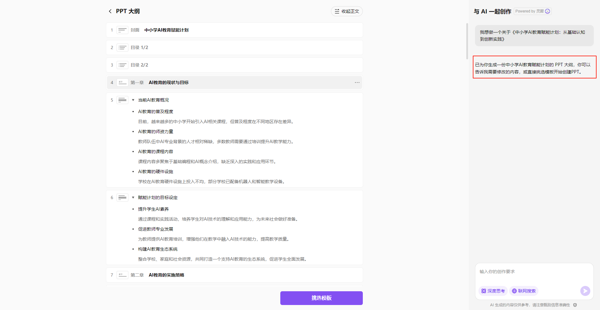The width and height of the screenshot is (600, 310).
Task: Click the content icon beside 当前AI教育概况
Action: (122, 100)
